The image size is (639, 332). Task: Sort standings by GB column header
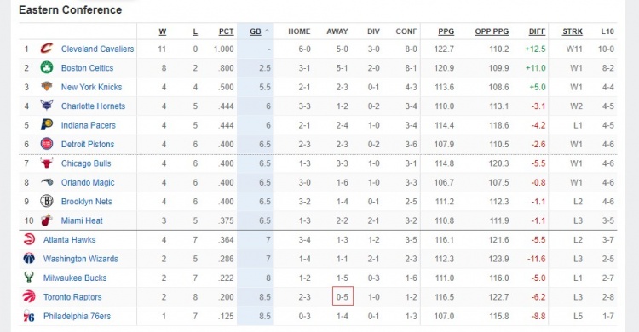tap(256, 31)
